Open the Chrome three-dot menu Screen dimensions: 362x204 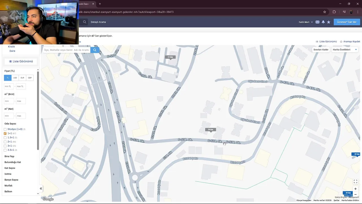coord(358,12)
